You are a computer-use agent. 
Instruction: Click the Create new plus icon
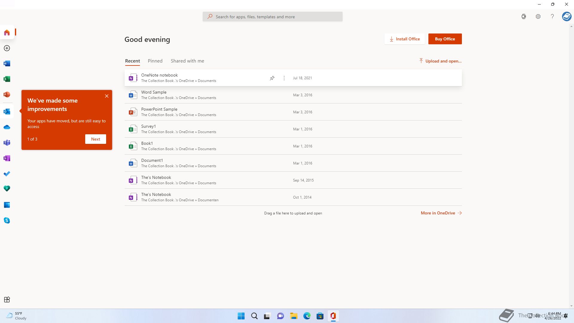point(7,48)
